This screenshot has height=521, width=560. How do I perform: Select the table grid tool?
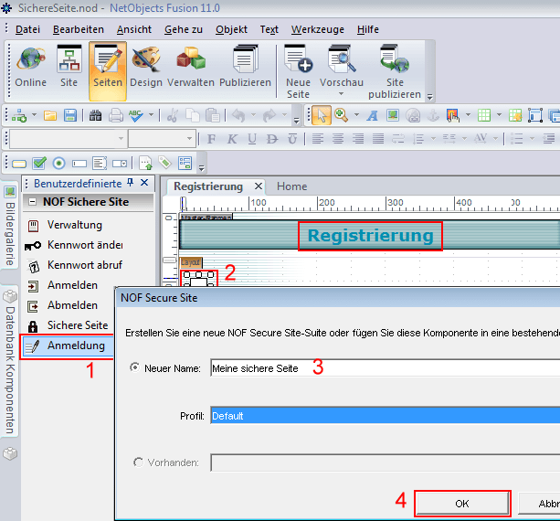coord(484,115)
